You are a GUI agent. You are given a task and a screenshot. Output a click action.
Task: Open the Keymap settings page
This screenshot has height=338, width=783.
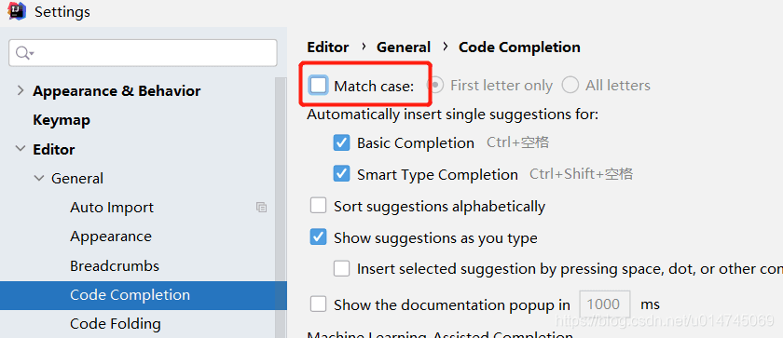pos(62,120)
